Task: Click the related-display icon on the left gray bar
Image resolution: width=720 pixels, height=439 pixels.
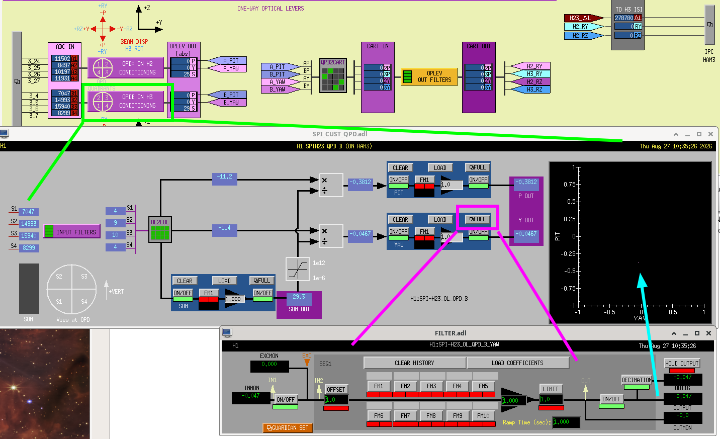Action: pyautogui.click(x=17, y=81)
